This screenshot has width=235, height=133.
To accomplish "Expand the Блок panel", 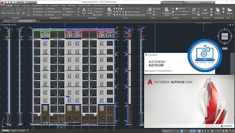I will point(154,18).
